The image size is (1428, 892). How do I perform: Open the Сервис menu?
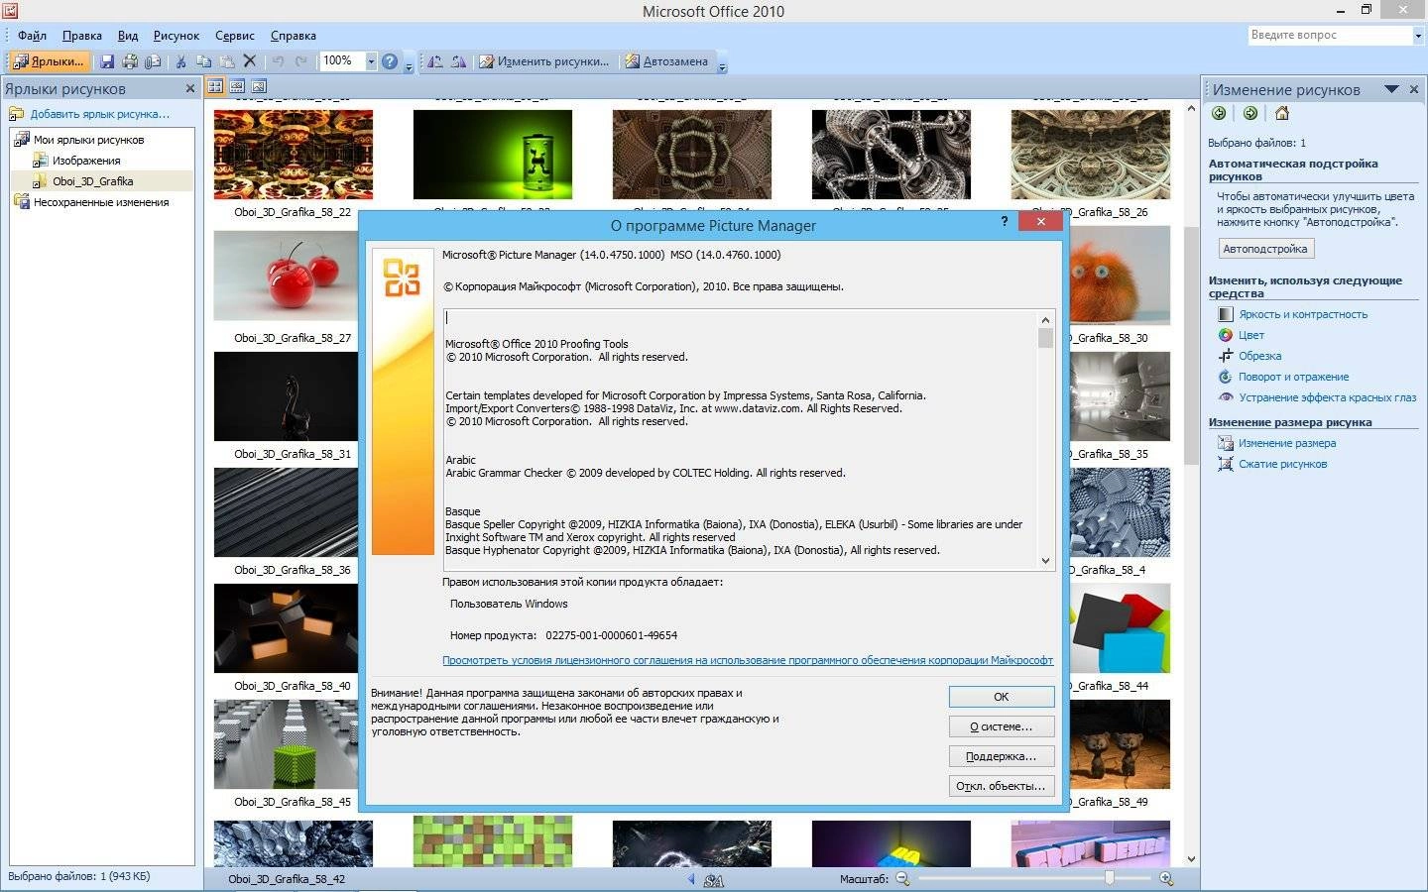235,36
